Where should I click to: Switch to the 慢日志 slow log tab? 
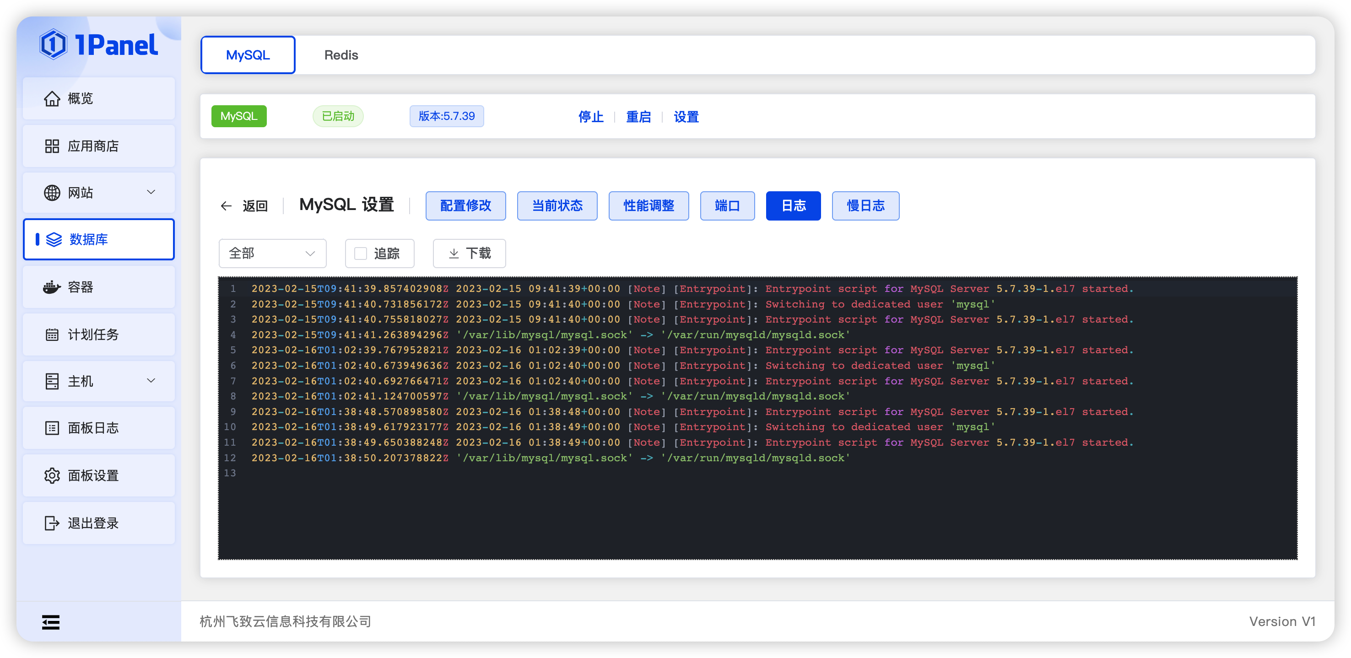(x=865, y=205)
